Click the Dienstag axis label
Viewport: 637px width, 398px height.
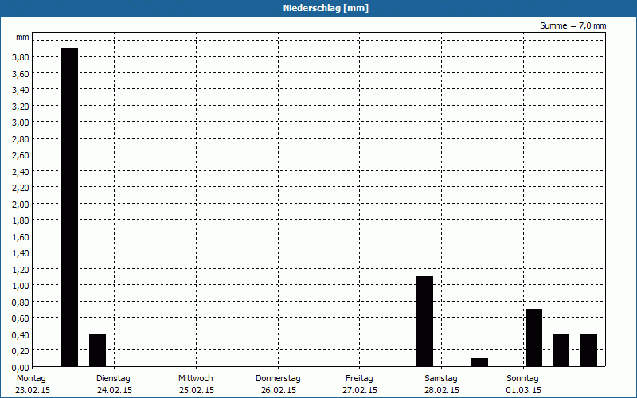pos(113,379)
